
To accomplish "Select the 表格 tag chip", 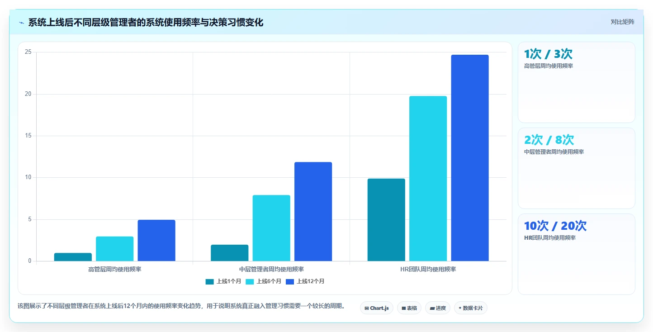I will (x=409, y=308).
